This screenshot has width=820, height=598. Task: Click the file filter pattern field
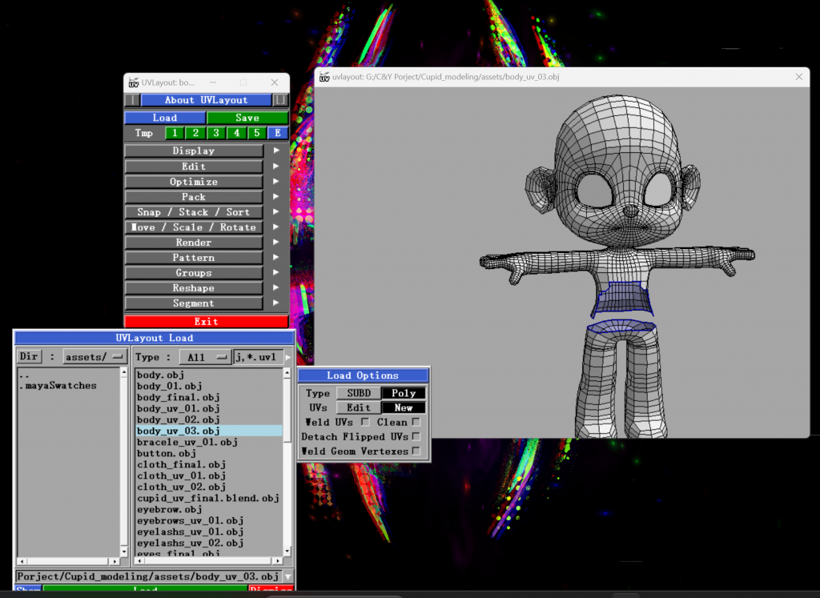[x=258, y=357]
